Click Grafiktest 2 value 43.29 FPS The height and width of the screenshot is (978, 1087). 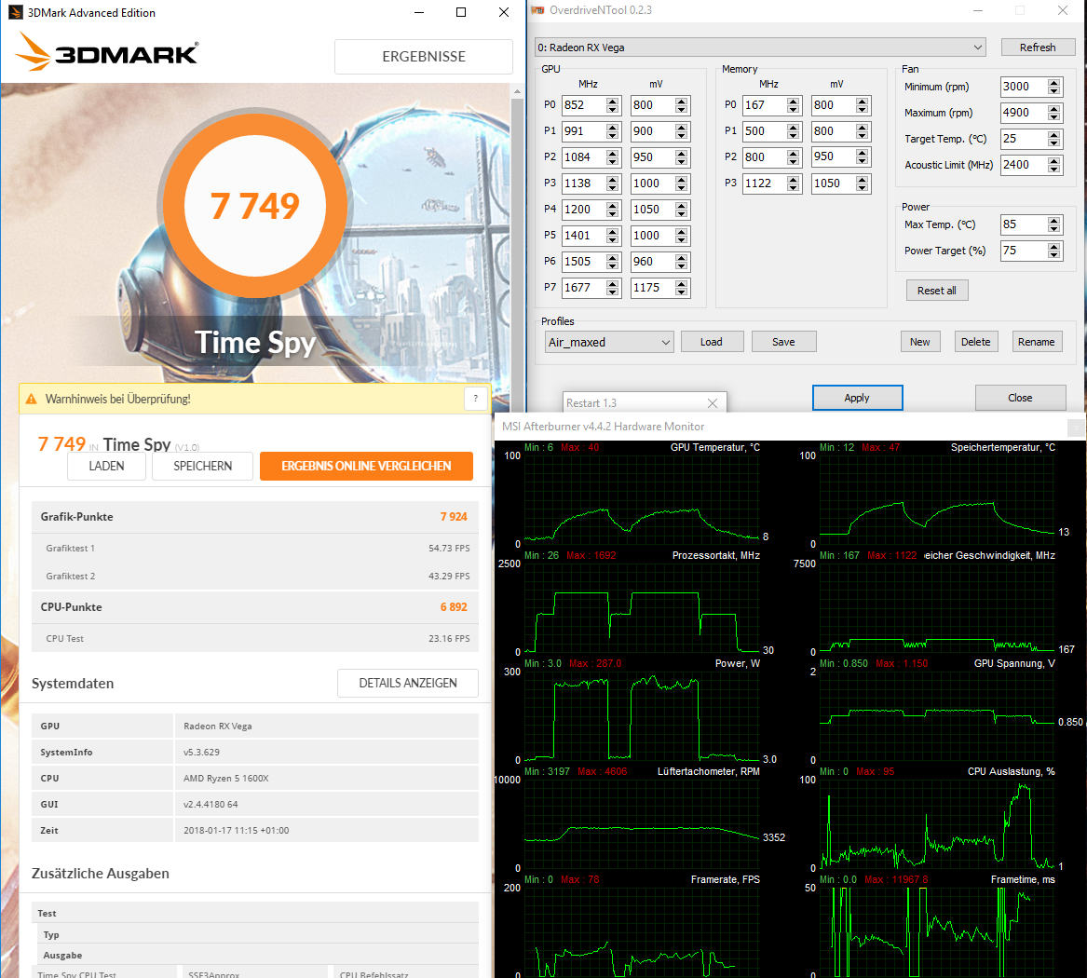(x=449, y=576)
